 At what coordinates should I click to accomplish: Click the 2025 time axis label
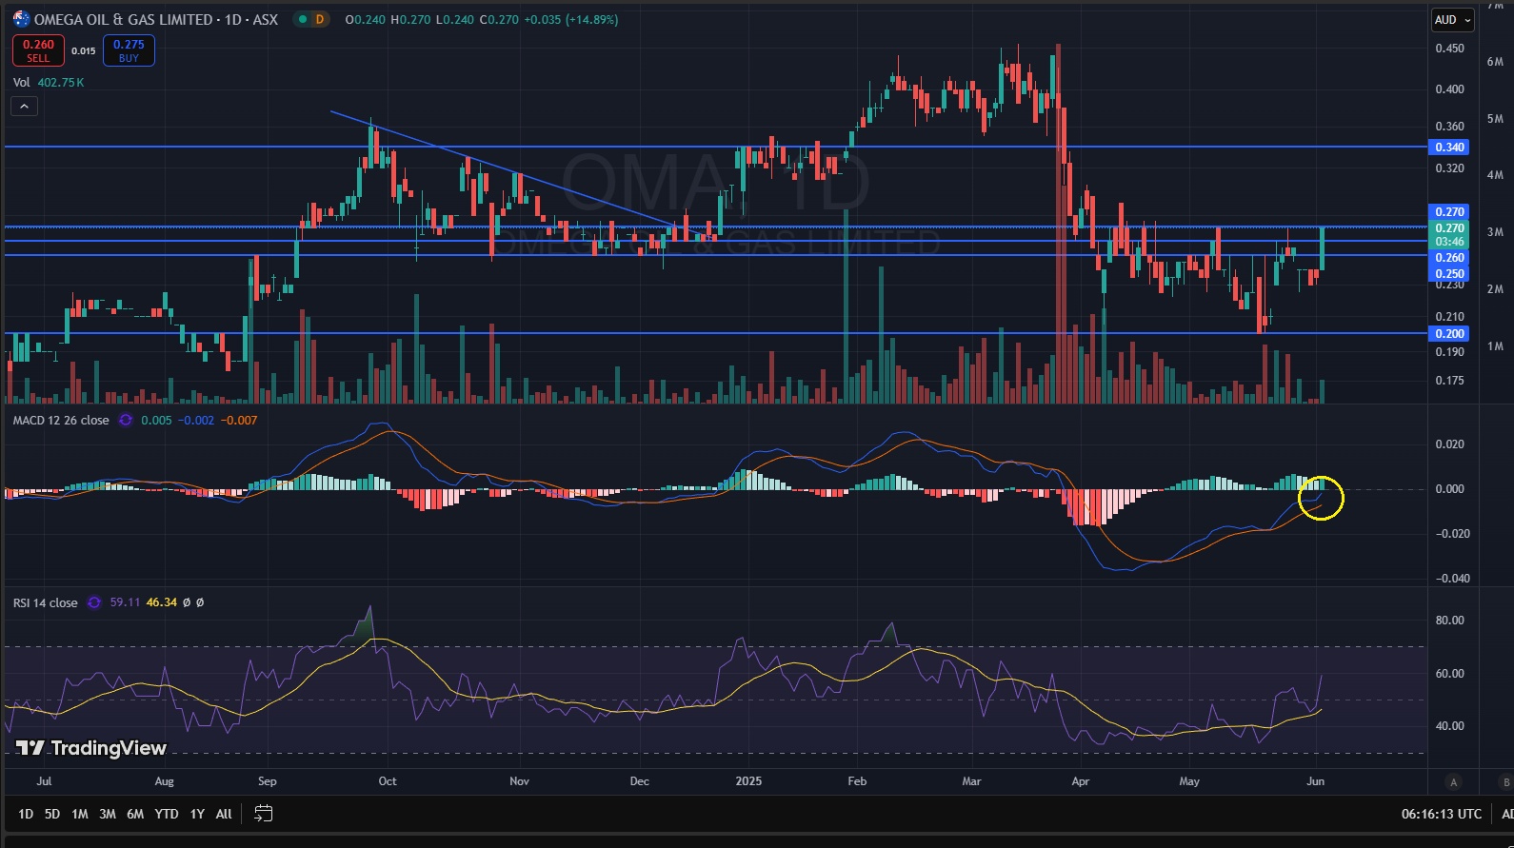[748, 781]
